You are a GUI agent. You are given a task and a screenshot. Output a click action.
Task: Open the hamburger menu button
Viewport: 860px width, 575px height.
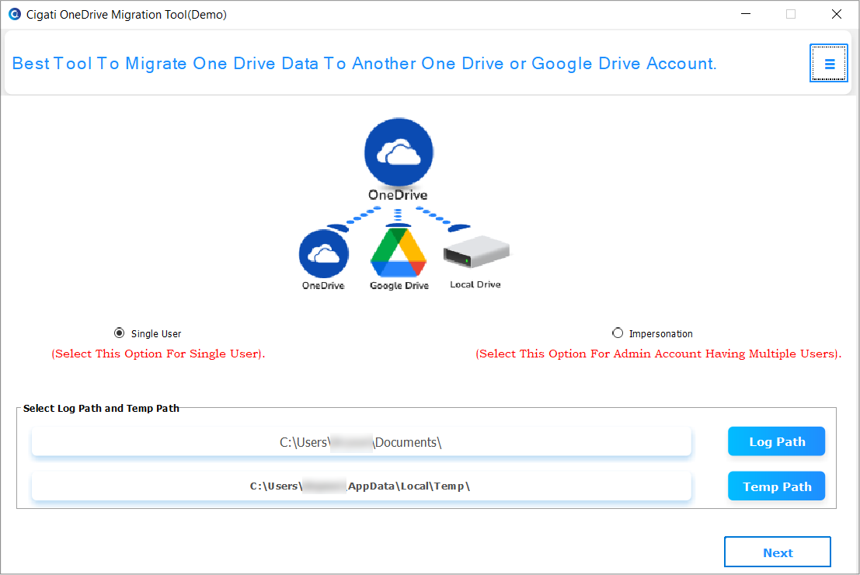pos(829,64)
